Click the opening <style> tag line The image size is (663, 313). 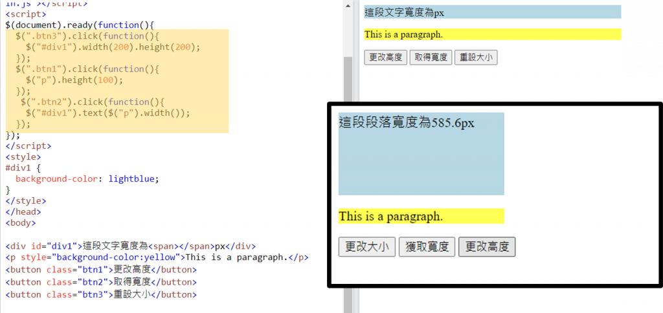point(23,157)
